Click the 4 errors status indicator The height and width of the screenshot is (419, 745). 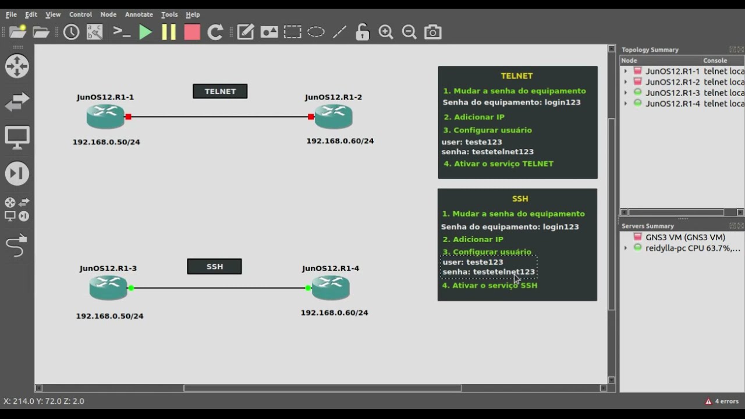[x=722, y=401]
